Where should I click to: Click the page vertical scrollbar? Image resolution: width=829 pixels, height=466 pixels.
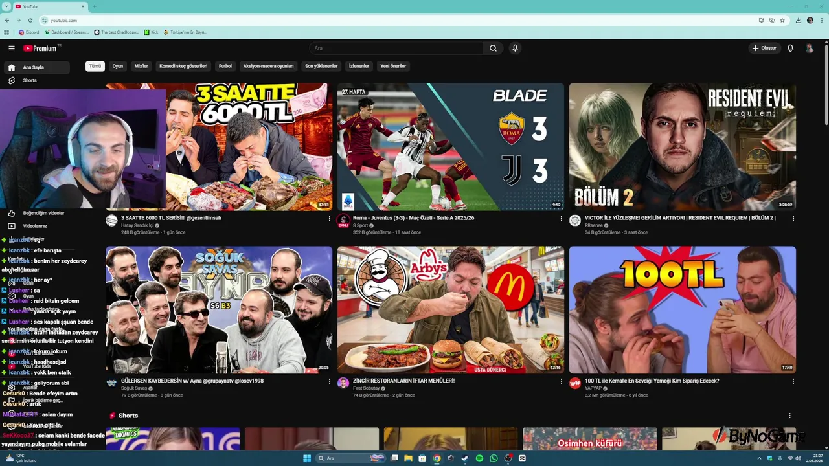click(826, 84)
